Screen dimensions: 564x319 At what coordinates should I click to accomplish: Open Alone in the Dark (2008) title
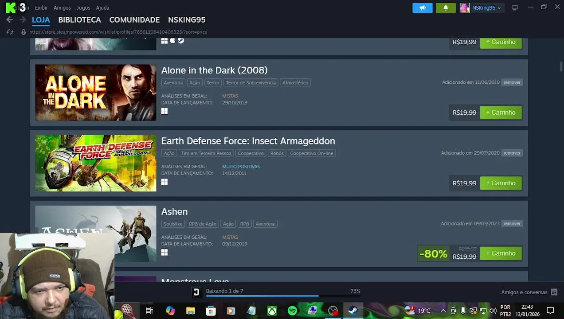point(214,70)
